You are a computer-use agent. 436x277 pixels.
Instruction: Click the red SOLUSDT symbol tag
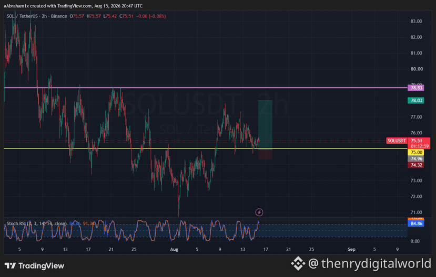pos(397,141)
